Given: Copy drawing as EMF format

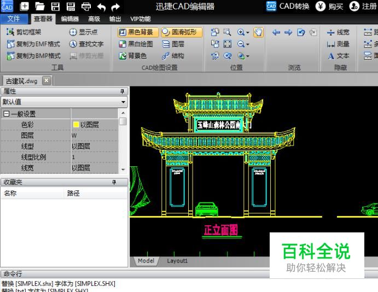Looking at the screenshot, I should click(33, 44).
